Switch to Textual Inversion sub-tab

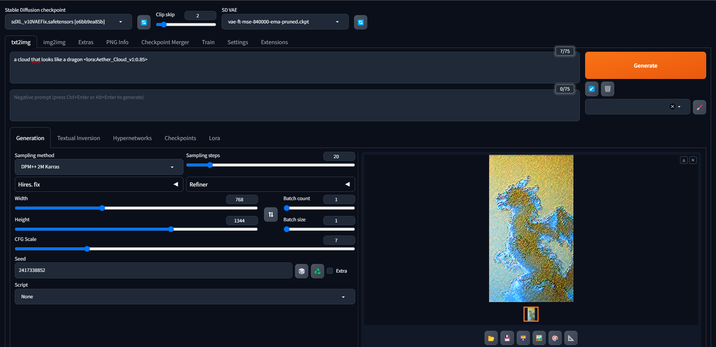pyautogui.click(x=79, y=138)
